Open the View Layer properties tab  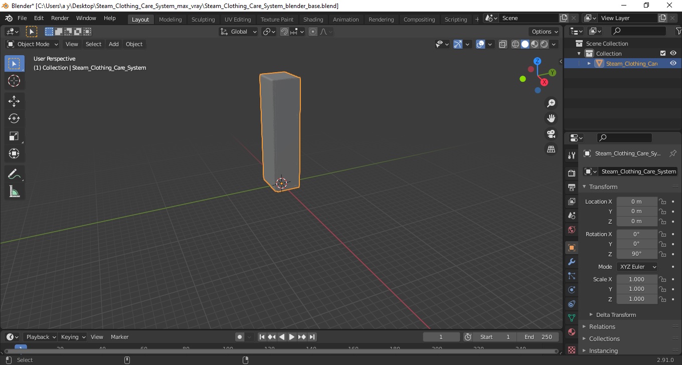pos(572,202)
